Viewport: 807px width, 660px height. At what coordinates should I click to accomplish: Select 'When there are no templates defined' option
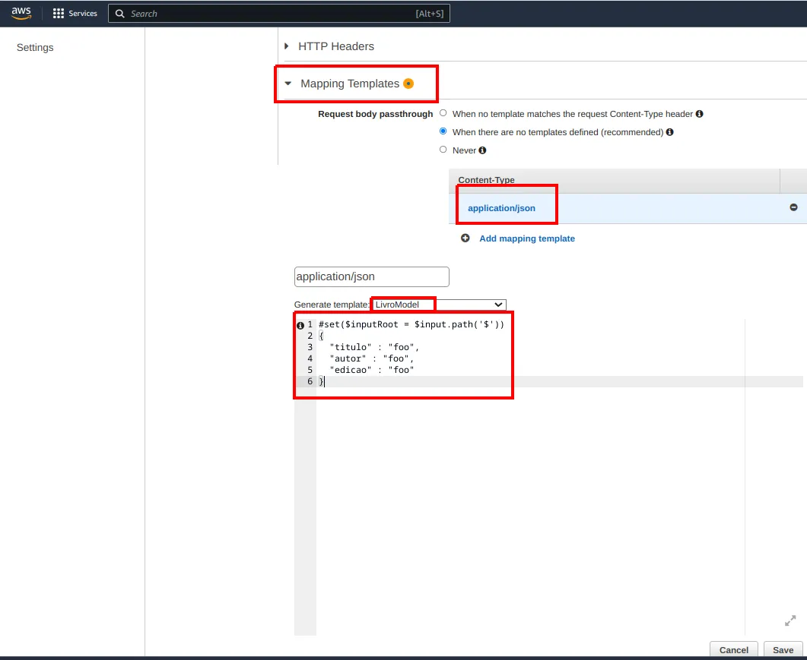443,131
